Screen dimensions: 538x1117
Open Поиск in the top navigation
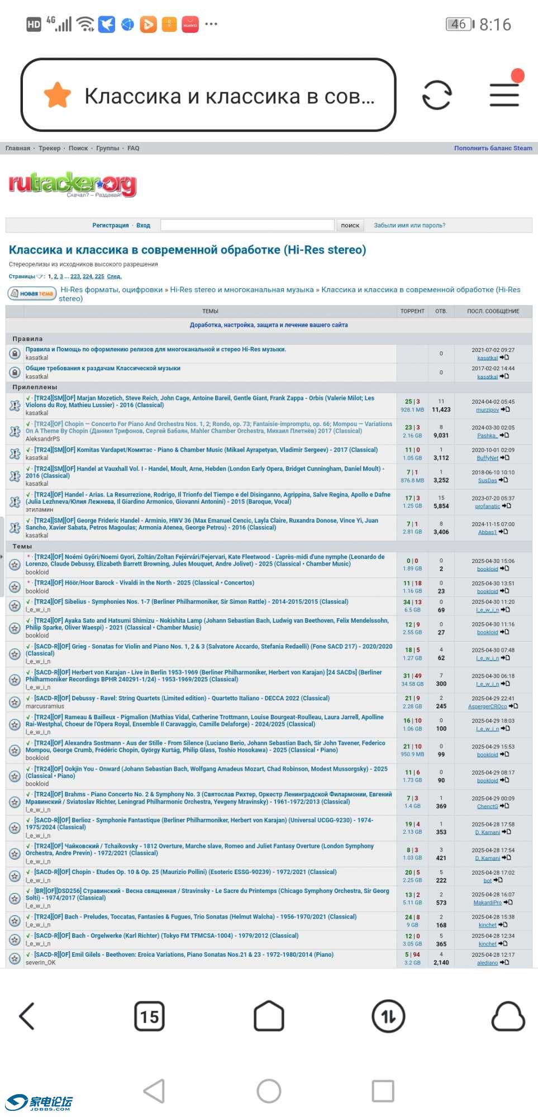tap(78, 148)
